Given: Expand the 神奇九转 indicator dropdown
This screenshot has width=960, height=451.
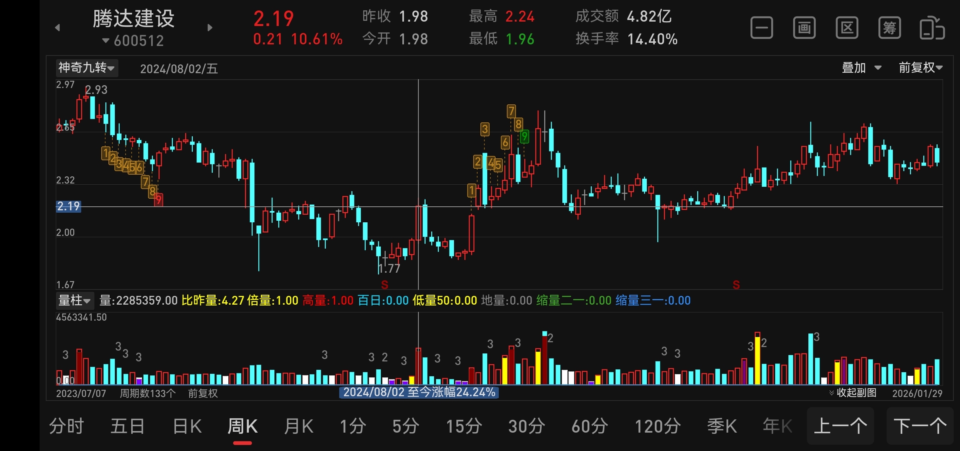Looking at the screenshot, I should (x=87, y=68).
